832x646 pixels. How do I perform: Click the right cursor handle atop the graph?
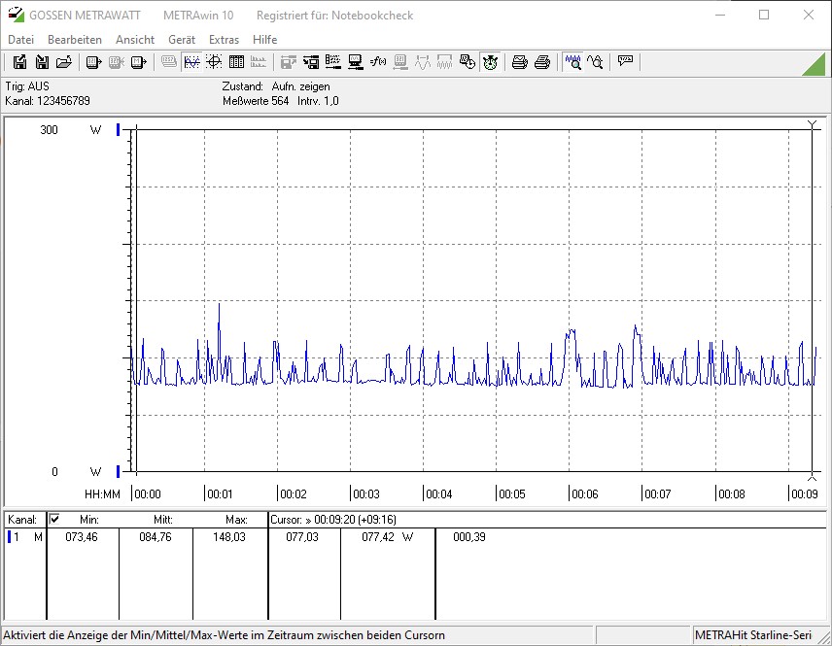(x=812, y=124)
